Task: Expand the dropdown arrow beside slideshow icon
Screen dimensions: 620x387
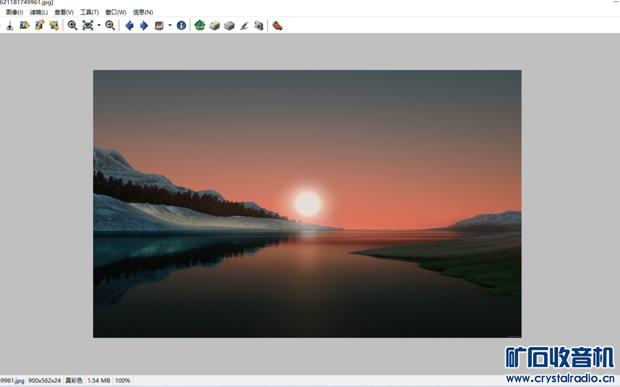Action: click(170, 26)
